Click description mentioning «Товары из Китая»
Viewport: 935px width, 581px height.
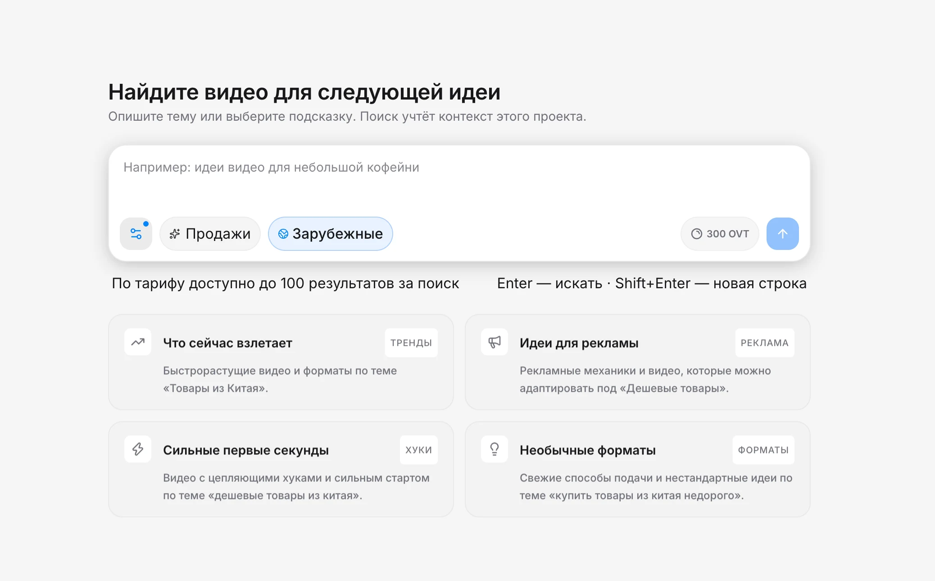280,379
